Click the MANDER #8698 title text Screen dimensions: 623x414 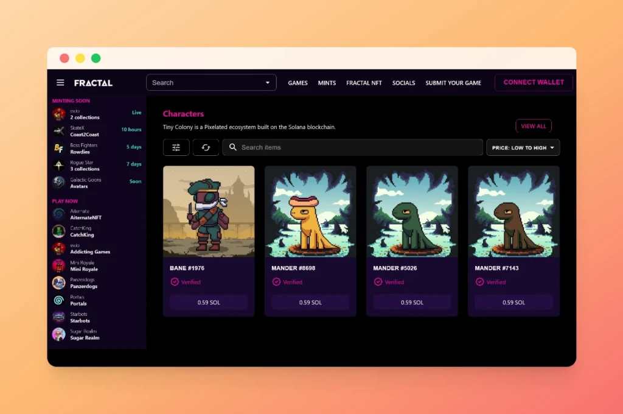[x=293, y=268]
